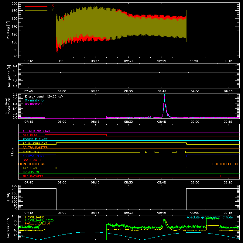This screenshot has height=243, width=243.
Task: Click the magenta 'Collimator 9' legend entry
Action: click(34, 104)
